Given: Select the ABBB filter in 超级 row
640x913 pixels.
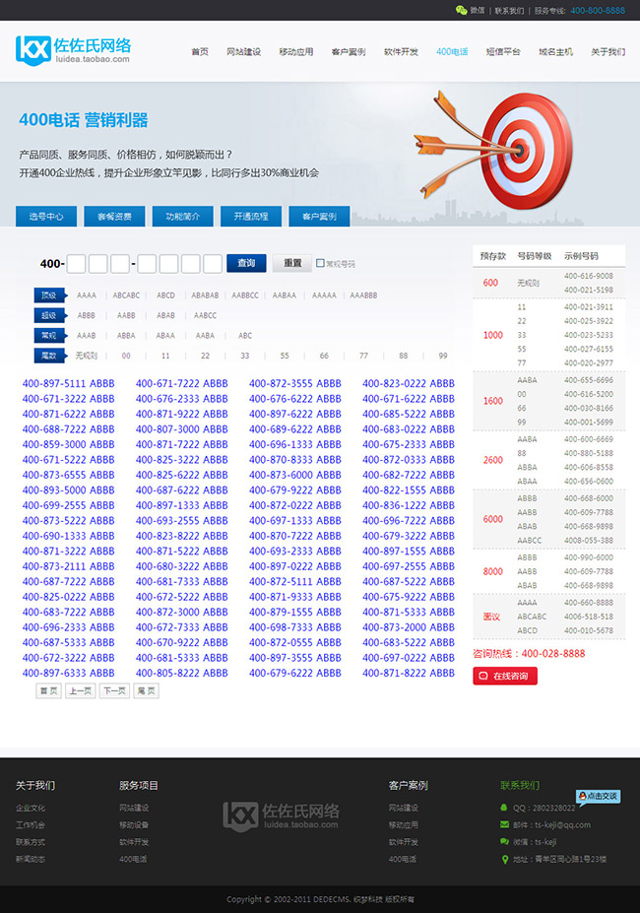Looking at the screenshot, I should pyautogui.click(x=87, y=315).
